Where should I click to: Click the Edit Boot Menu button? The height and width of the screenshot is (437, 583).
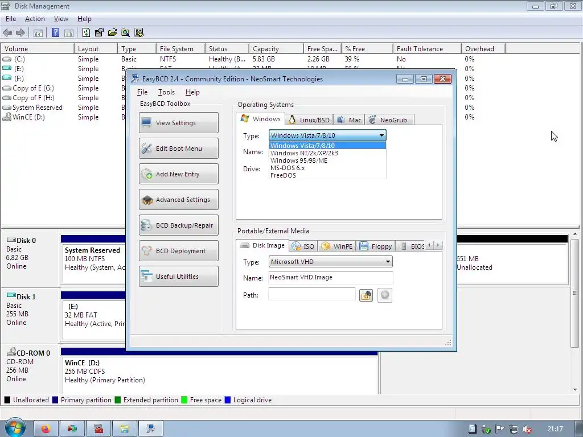tap(178, 149)
